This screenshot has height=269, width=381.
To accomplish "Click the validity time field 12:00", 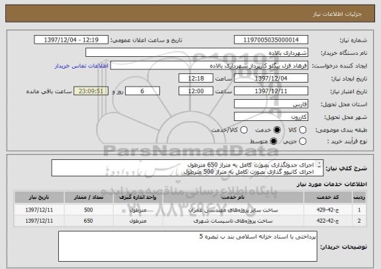I will (196, 91).
